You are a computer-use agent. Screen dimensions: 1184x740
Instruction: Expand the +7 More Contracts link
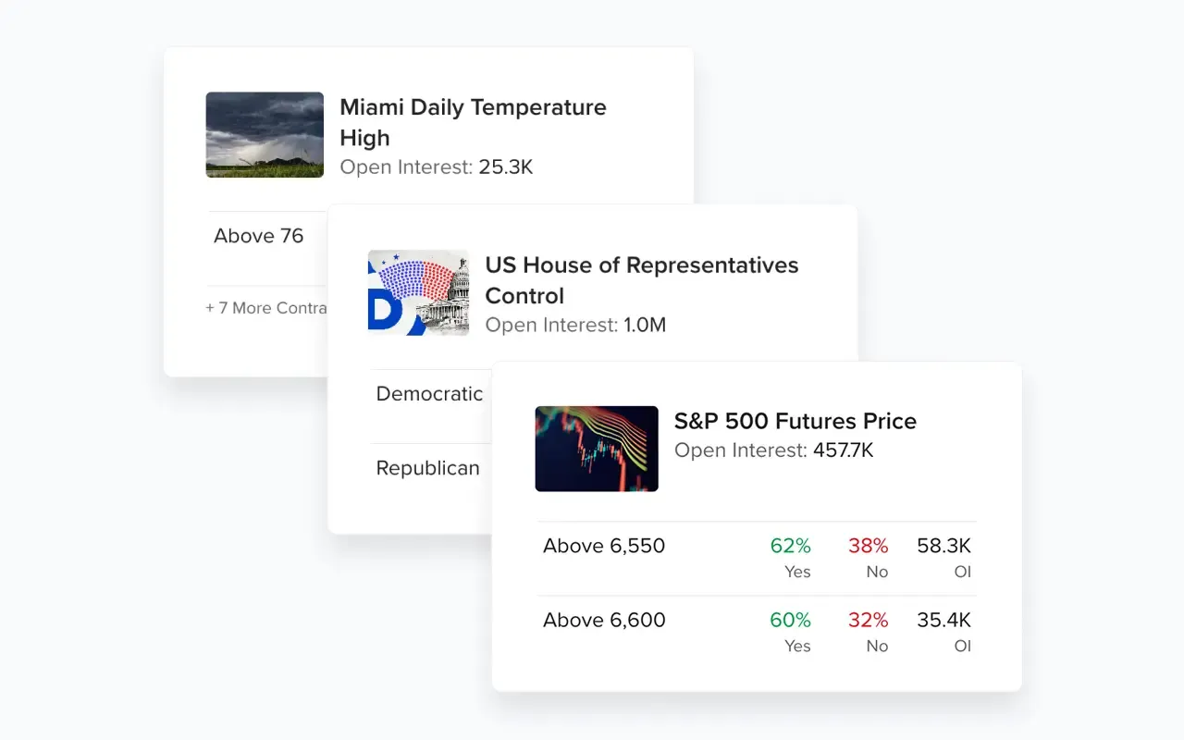266,308
